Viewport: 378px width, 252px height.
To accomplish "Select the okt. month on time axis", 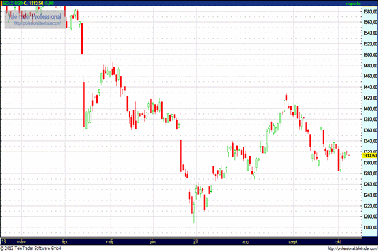I will (338, 241).
